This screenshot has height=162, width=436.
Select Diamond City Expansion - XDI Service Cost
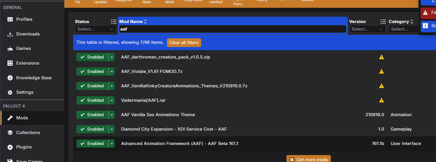(x=174, y=129)
